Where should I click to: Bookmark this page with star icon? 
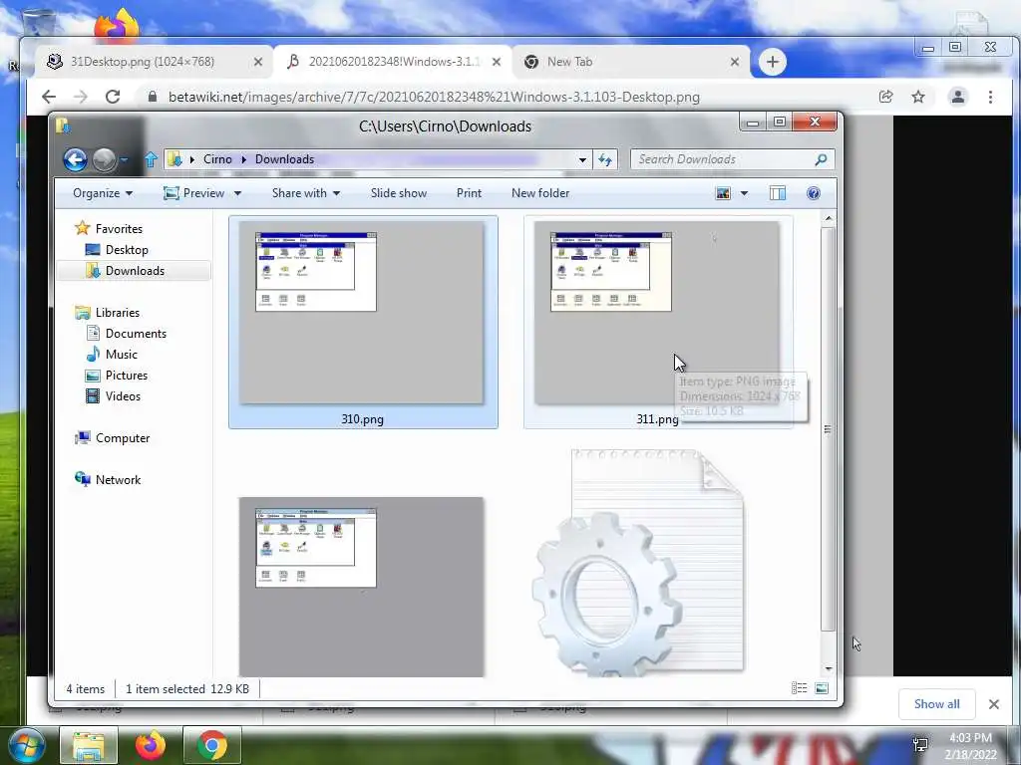918,97
